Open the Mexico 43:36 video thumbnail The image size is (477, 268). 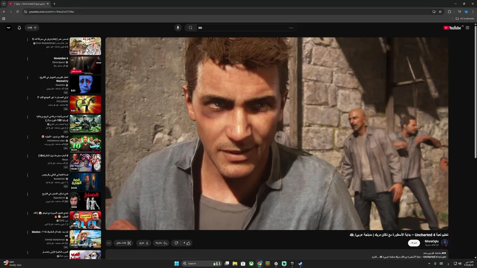point(85,239)
